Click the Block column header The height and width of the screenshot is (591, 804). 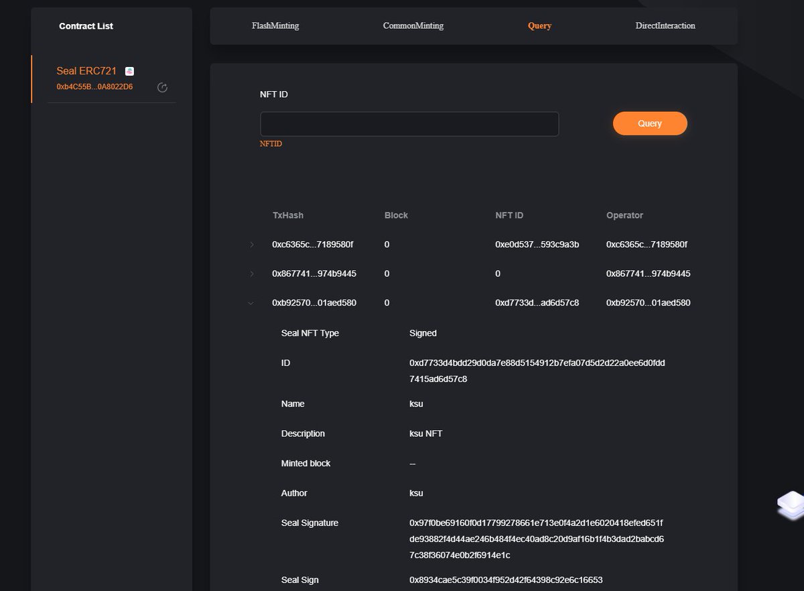(396, 216)
